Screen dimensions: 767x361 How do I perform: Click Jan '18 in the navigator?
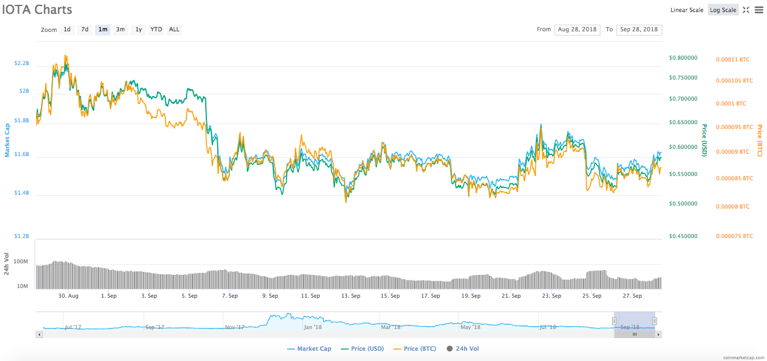312,327
